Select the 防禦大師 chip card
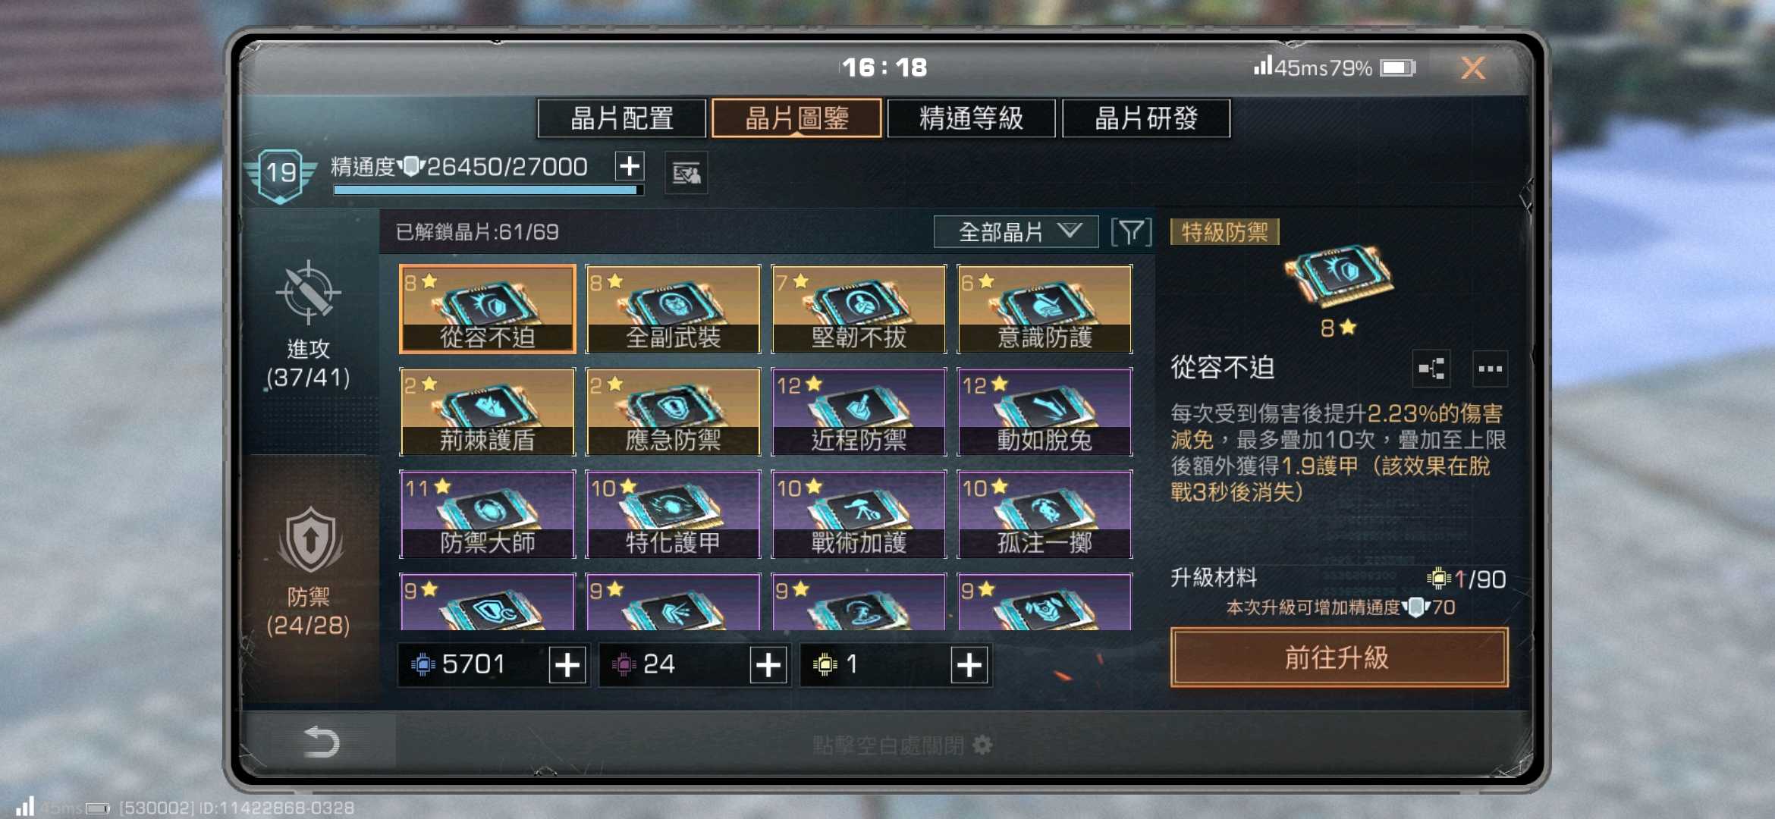The image size is (1775, 819). pos(488,515)
